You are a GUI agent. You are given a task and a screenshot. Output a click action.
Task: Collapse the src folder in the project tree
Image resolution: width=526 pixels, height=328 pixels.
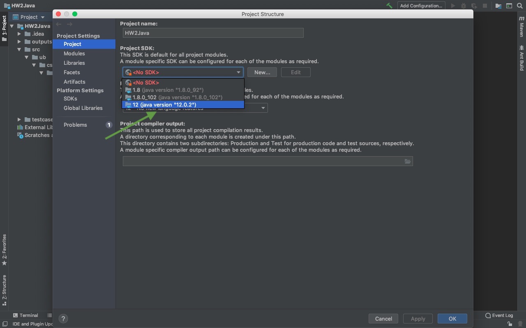coord(19,50)
